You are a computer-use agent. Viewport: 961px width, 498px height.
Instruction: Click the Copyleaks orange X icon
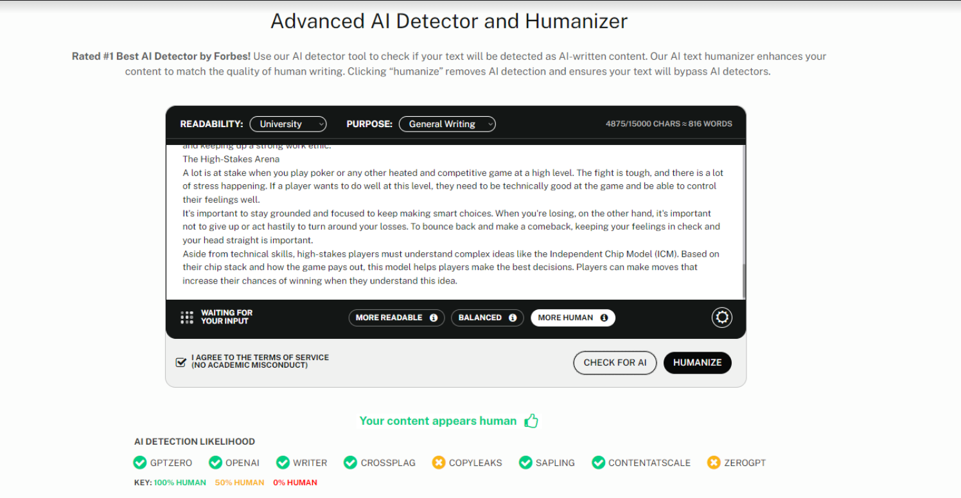pyautogui.click(x=438, y=463)
